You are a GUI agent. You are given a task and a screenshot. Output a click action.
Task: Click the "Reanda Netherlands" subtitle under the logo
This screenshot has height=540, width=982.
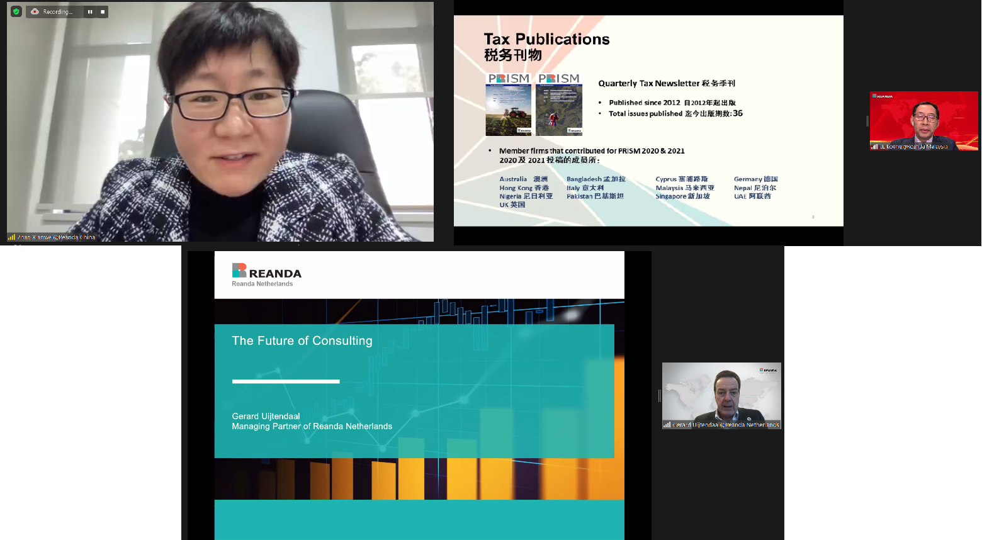(x=262, y=284)
